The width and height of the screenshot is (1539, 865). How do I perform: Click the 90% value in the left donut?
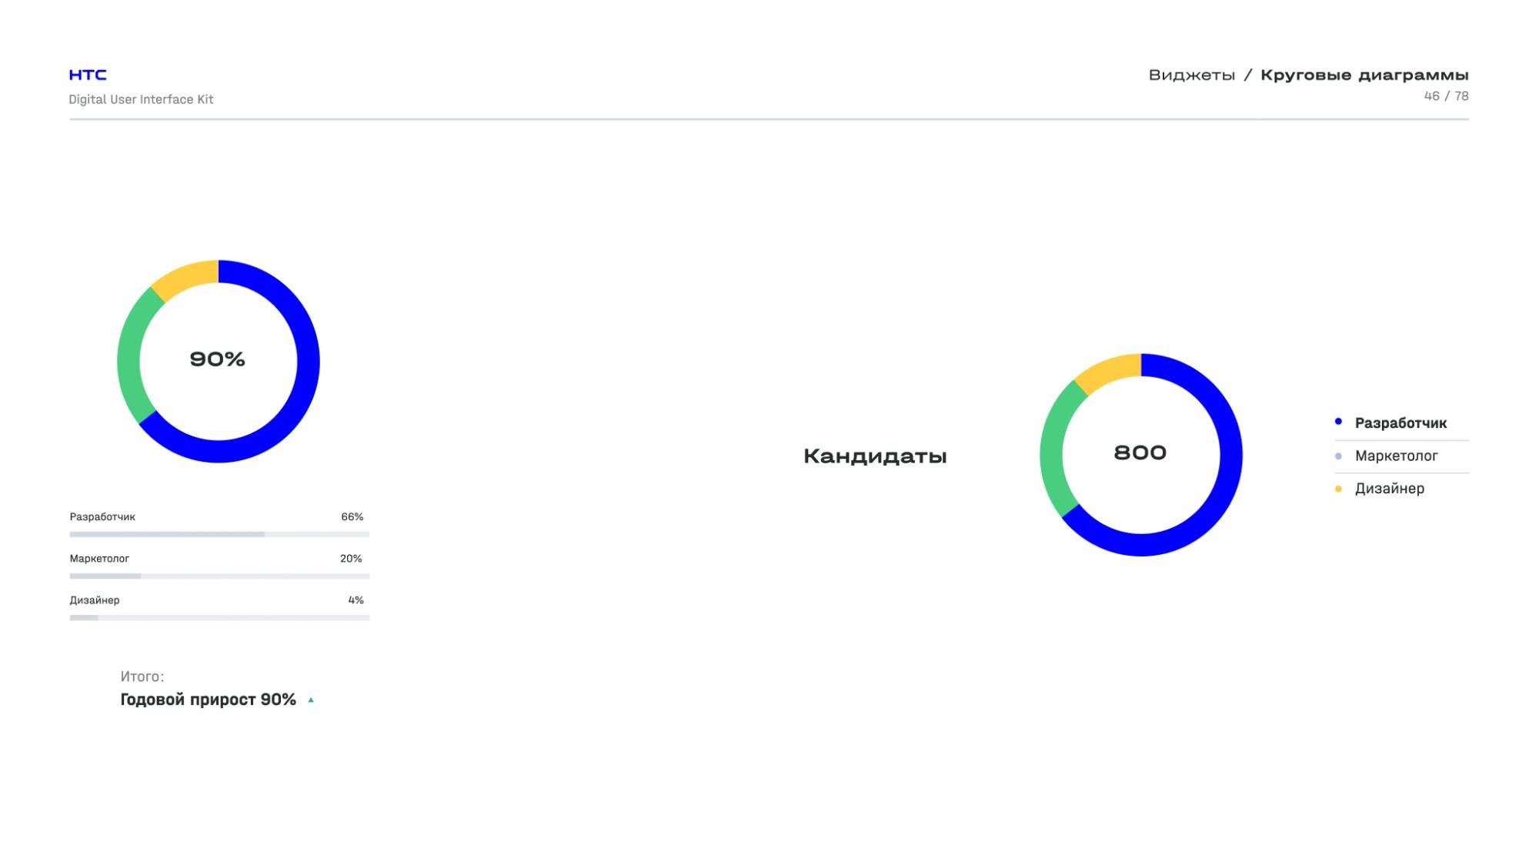[218, 359]
